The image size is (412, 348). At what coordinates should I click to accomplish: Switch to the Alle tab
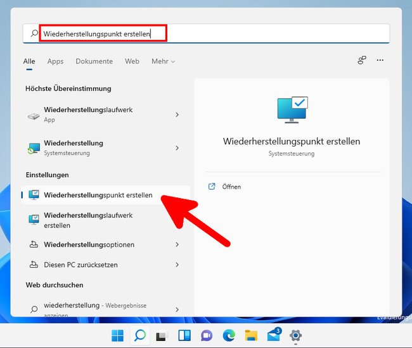coord(29,61)
